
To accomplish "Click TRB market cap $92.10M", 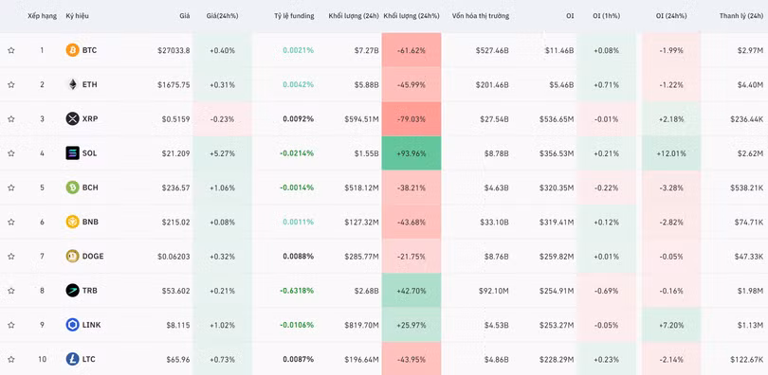I will pyautogui.click(x=494, y=291).
